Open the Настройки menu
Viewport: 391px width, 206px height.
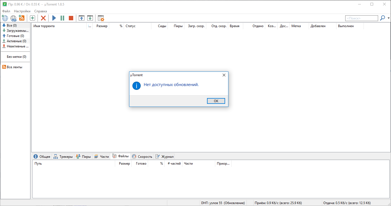[22, 11]
